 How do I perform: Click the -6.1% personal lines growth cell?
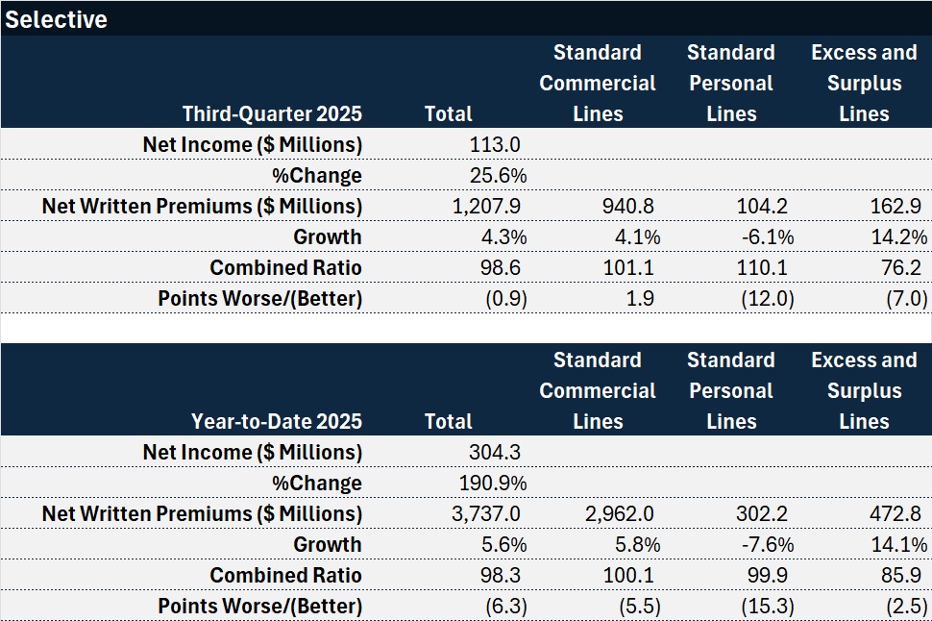pyautogui.click(x=767, y=236)
